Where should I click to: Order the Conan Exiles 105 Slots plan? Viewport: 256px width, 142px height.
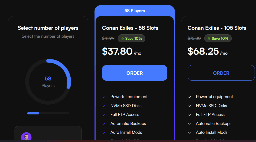point(221,73)
